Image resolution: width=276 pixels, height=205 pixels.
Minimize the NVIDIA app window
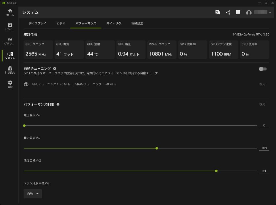[x=259, y=3]
